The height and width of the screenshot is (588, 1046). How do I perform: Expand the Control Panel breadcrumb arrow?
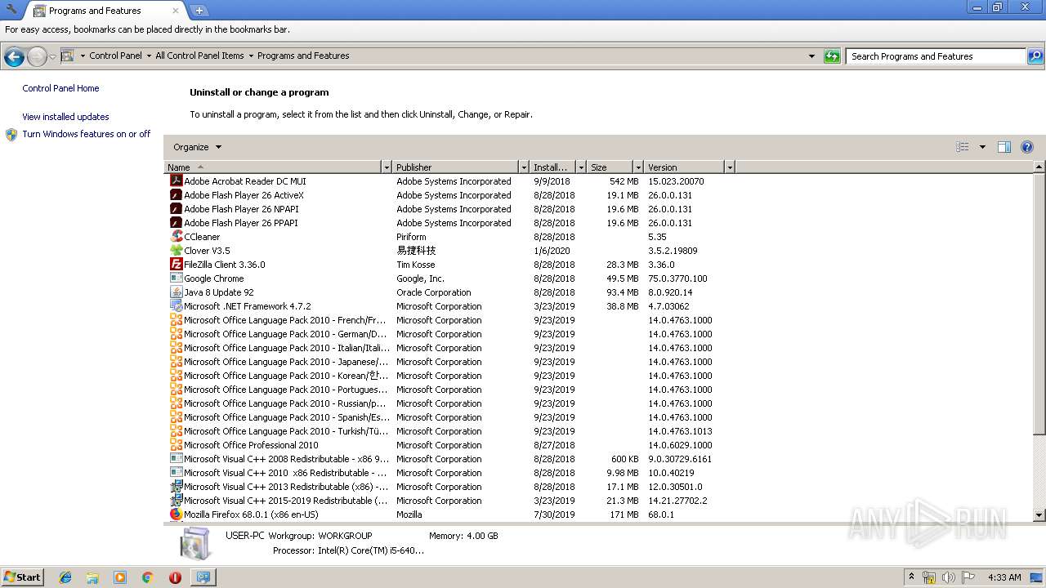(x=148, y=56)
